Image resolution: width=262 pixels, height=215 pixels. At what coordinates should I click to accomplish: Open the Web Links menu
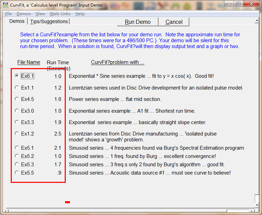(x=60, y=14)
